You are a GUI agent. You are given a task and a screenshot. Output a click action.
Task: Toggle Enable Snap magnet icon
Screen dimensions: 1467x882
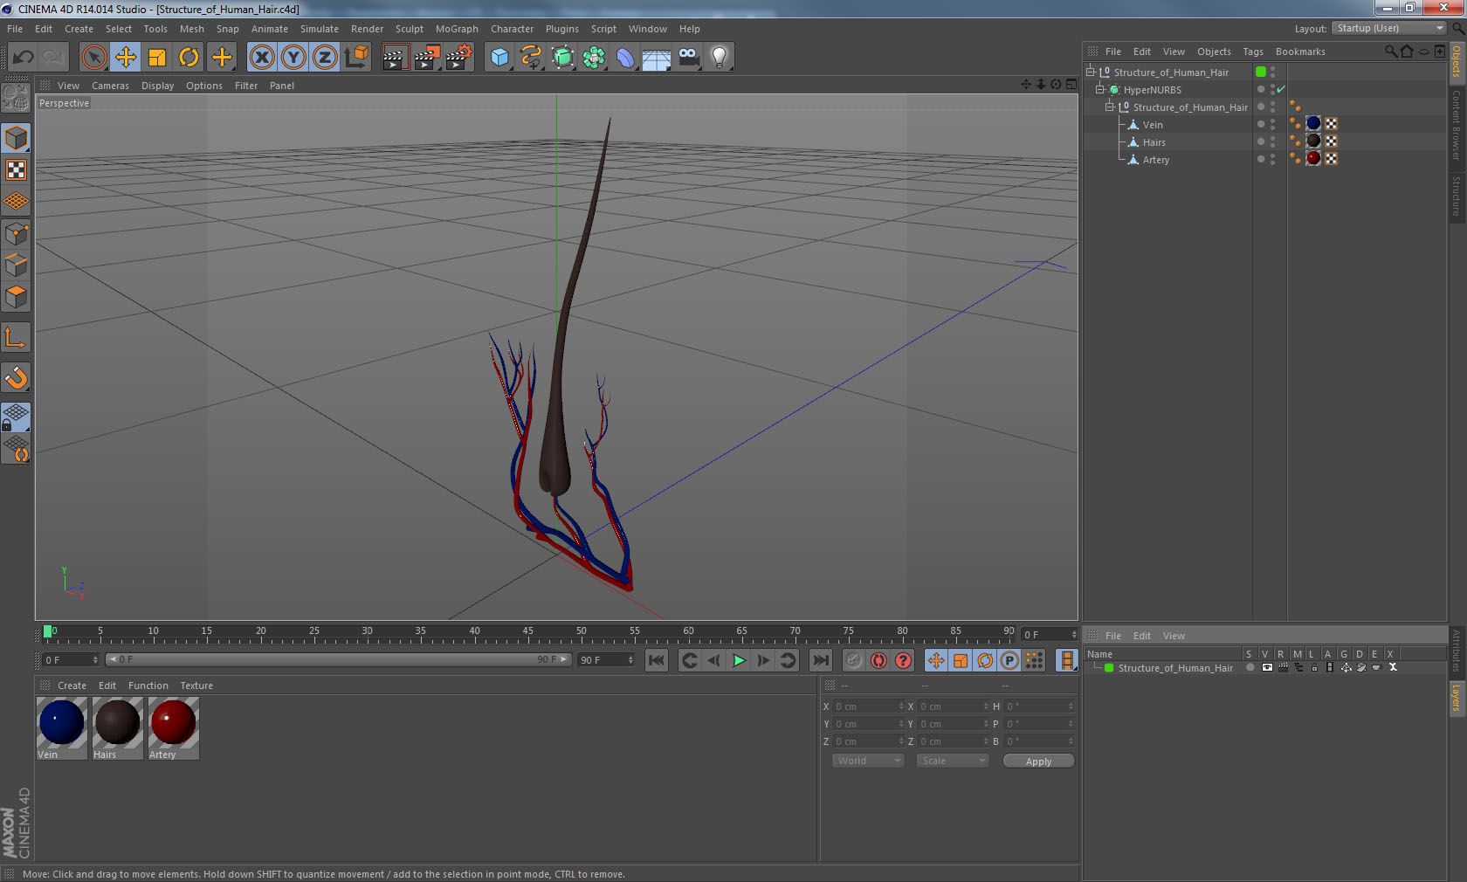tap(16, 377)
